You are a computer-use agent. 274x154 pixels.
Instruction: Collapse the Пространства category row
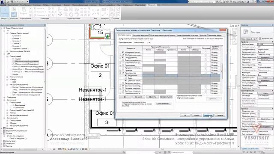(x=120, y=73)
